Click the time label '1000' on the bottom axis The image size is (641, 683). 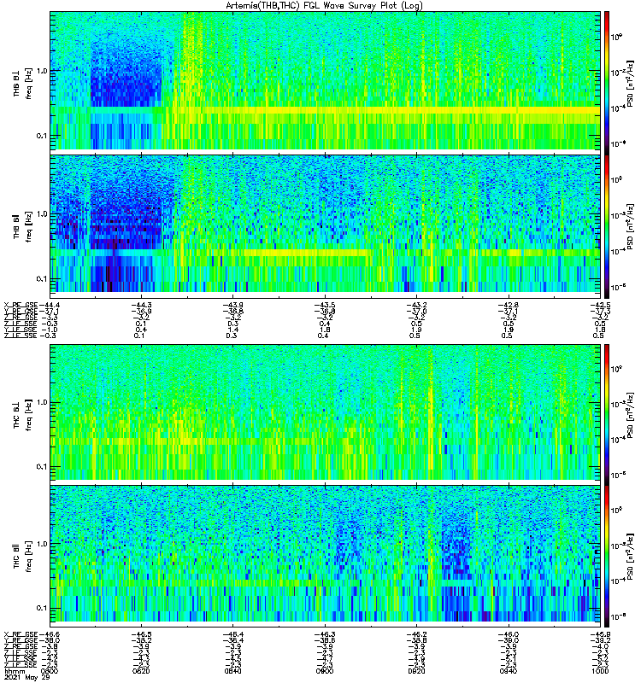click(x=600, y=671)
